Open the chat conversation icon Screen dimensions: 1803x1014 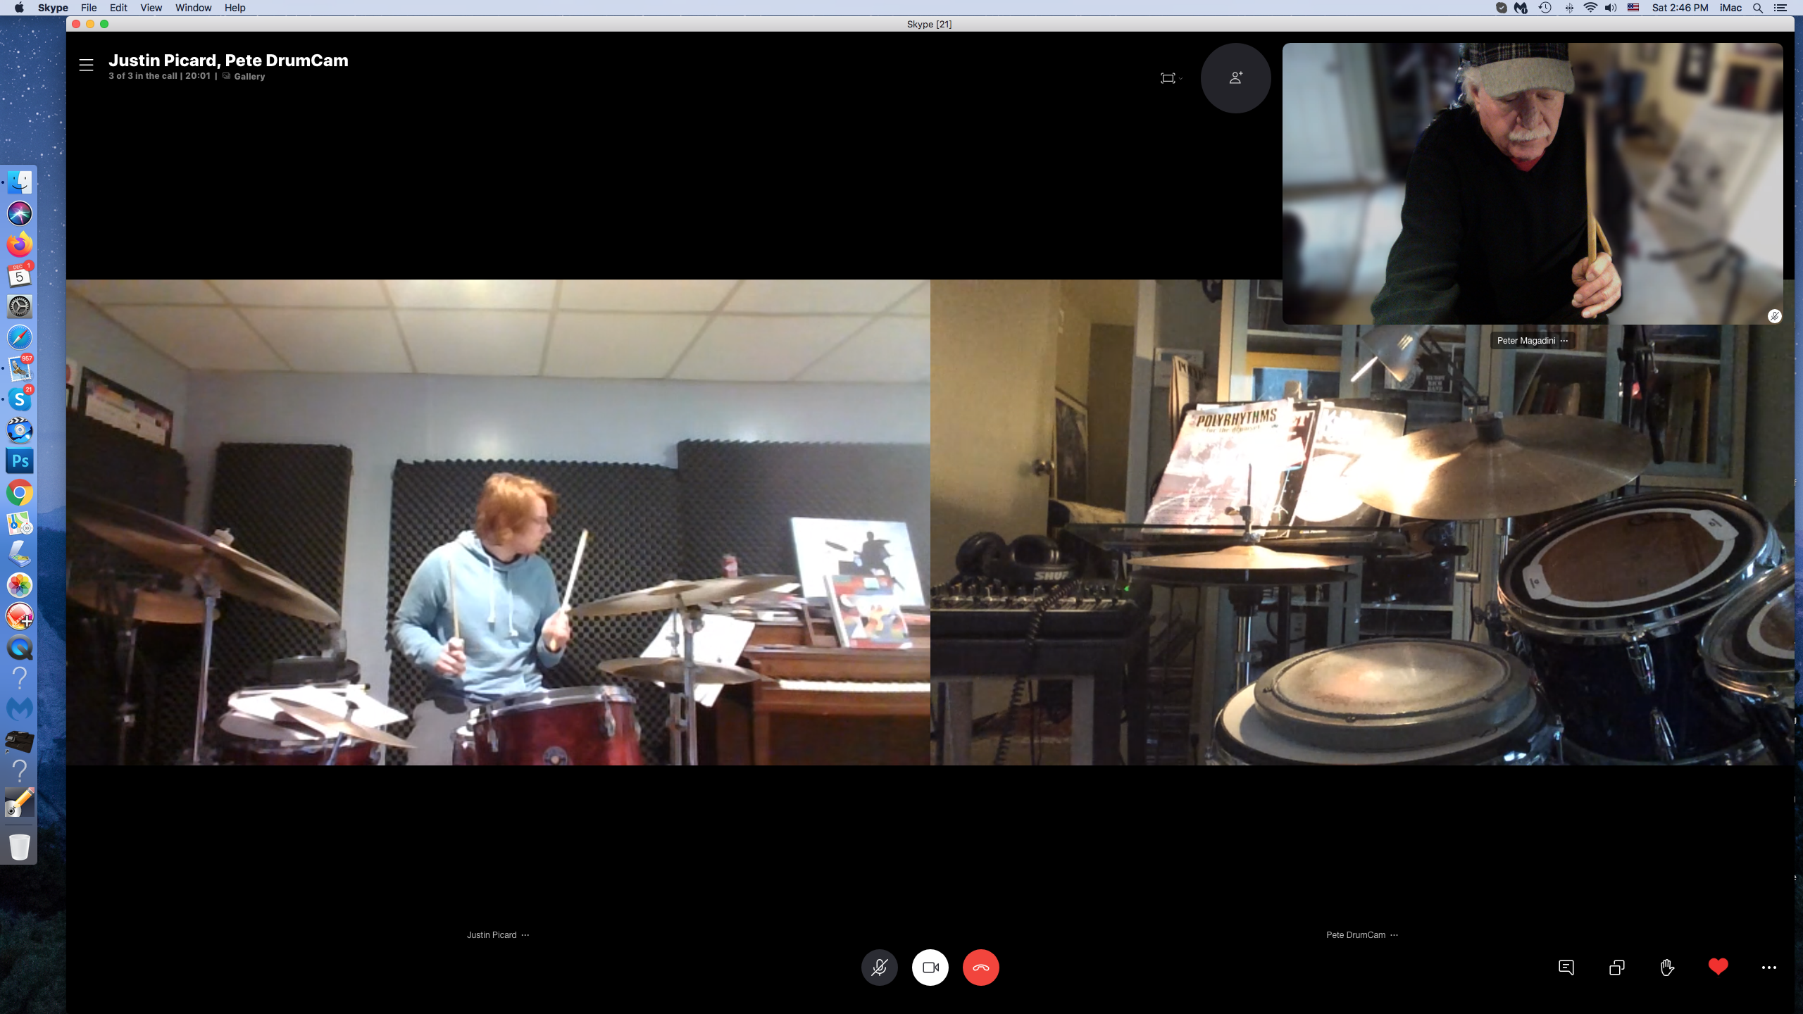(x=1566, y=968)
